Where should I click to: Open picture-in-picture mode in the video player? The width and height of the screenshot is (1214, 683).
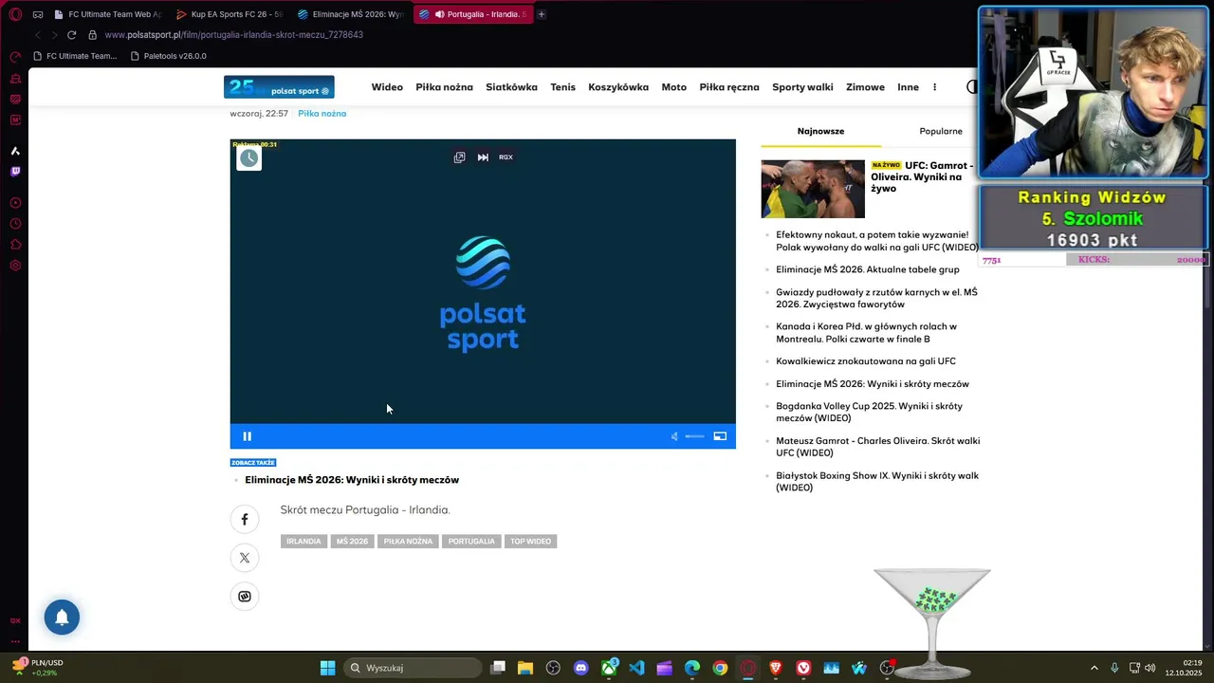point(720,436)
